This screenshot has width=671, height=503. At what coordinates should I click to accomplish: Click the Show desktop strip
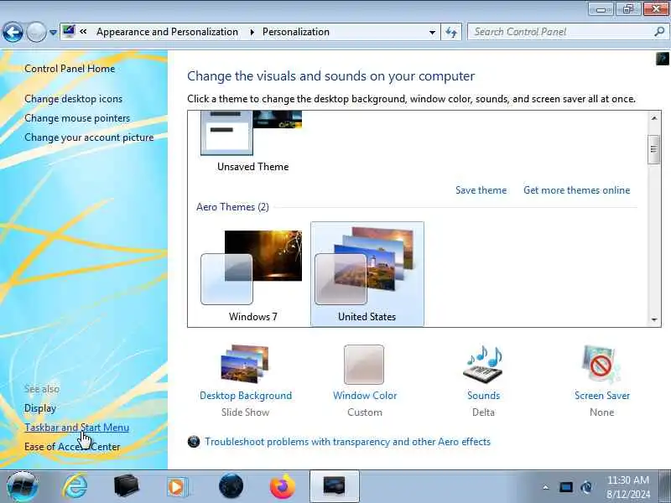(x=664, y=486)
